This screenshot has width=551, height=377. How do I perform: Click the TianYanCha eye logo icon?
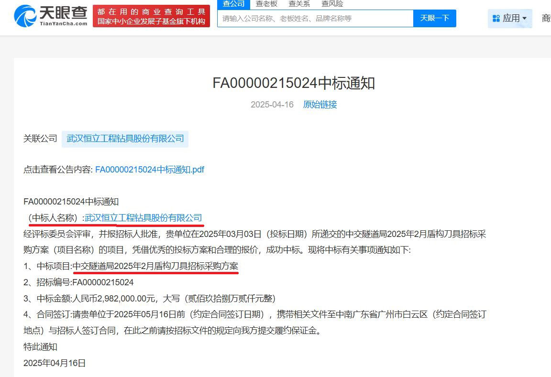coord(25,16)
